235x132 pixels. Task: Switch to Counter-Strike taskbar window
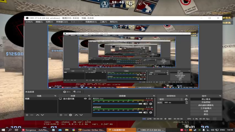click(91, 130)
